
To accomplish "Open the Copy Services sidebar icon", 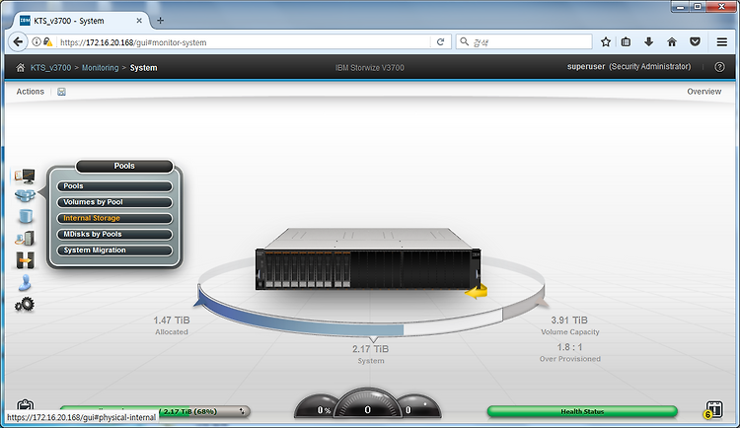I will click(25, 260).
